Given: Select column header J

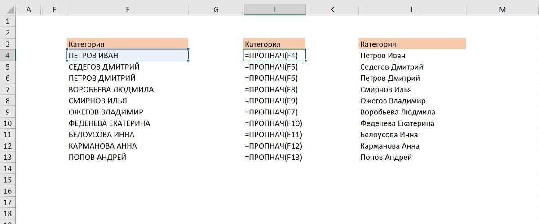Looking at the screenshot, I should pos(274,9).
